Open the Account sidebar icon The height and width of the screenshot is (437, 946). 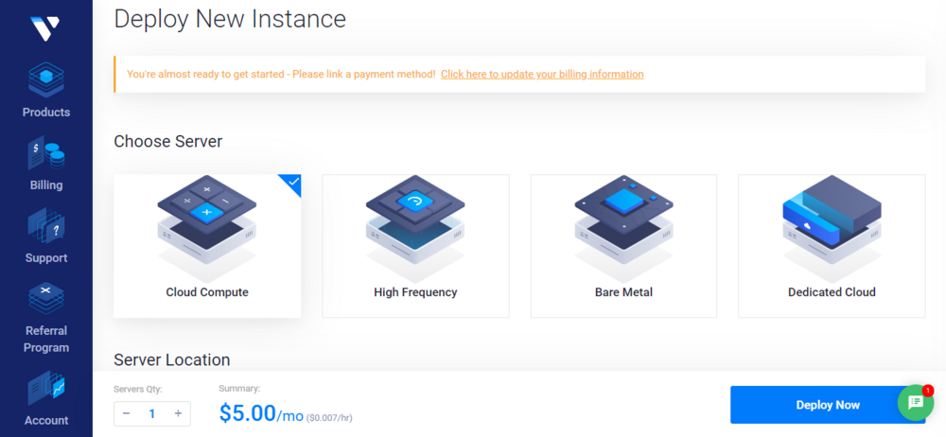coord(45,388)
